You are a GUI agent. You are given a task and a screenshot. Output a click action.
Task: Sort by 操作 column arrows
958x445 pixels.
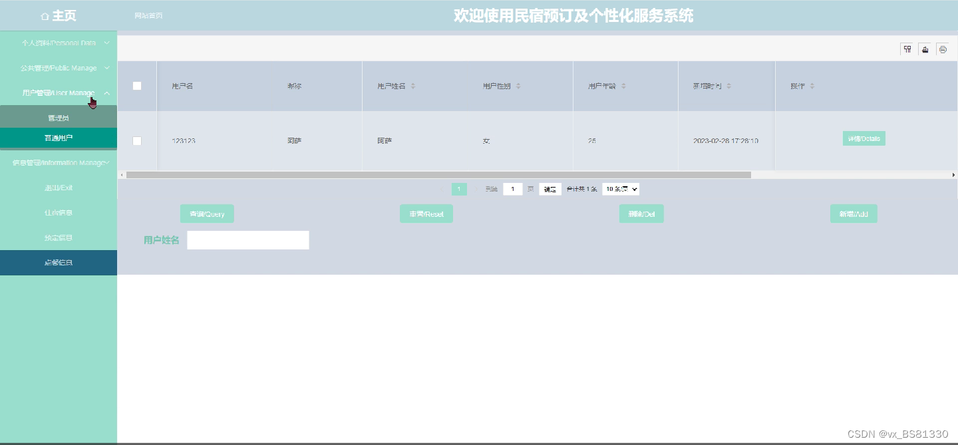coord(812,86)
